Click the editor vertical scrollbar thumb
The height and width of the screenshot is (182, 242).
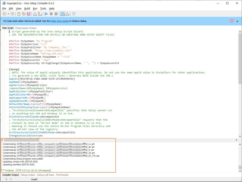point(240,59)
